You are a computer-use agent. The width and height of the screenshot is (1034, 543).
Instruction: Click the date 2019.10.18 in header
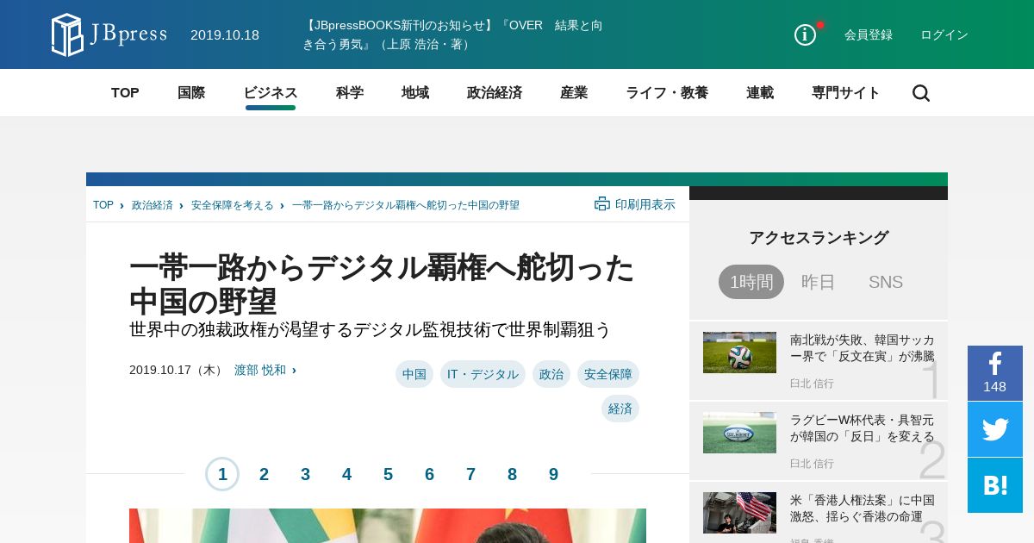225,34
